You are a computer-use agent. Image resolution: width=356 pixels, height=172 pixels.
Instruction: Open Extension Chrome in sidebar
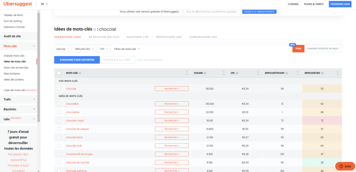(14, 27)
